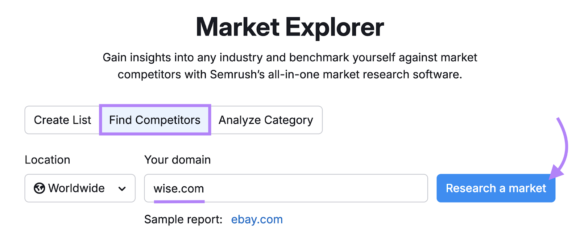Select the Analyze Category tab
Viewport: 580px width, 242px height.
(266, 120)
